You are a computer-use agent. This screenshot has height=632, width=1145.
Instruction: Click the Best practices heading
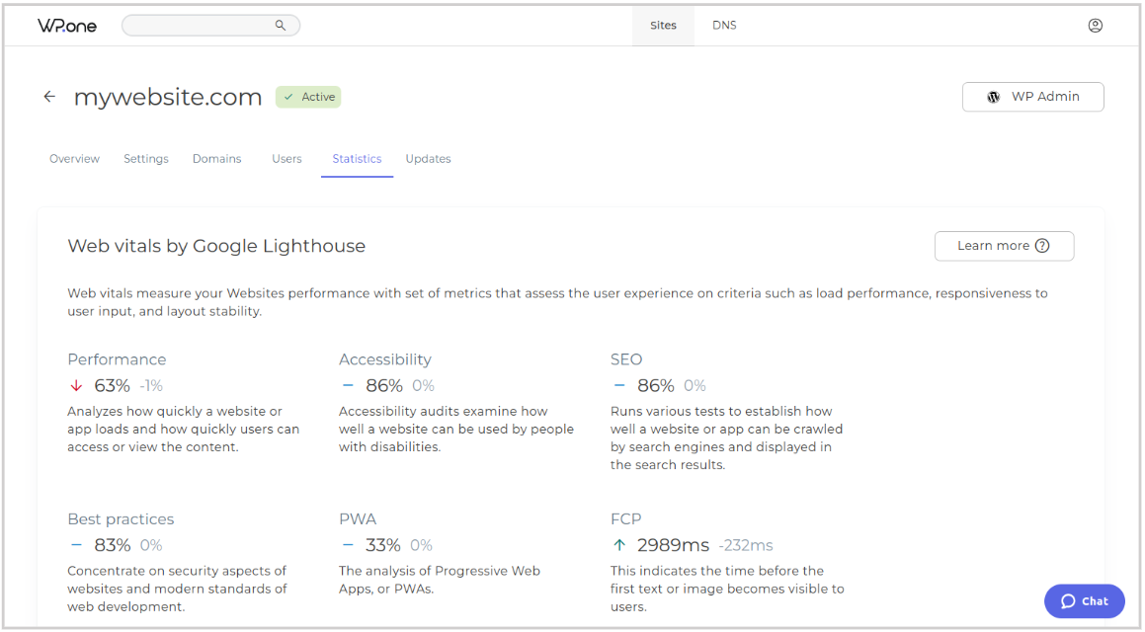(x=121, y=519)
